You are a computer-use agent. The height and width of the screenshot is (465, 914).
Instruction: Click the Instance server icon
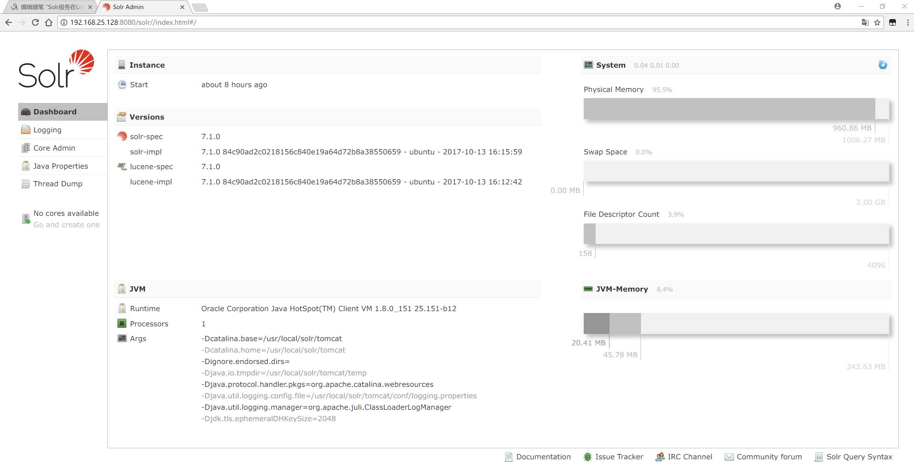click(122, 65)
